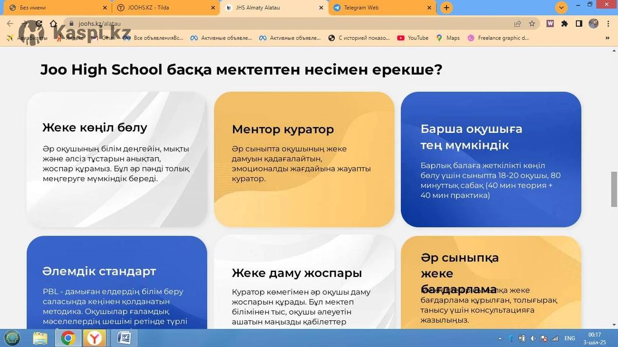Switch to Microsoft Word on the taskbar
The width and height of the screenshot is (618, 347).
[124, 338]
